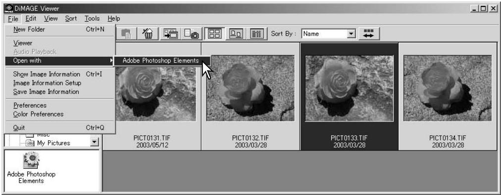The height and width of the screenshot is (195, 501).
Task: Click the PICT0131.TIF filename label
Action: tap(152, 138)
